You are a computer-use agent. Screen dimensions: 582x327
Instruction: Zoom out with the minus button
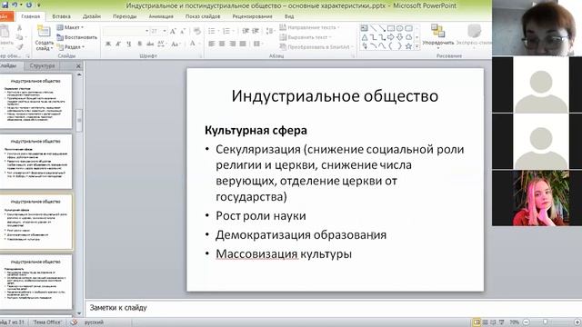(x=526, y=322)
